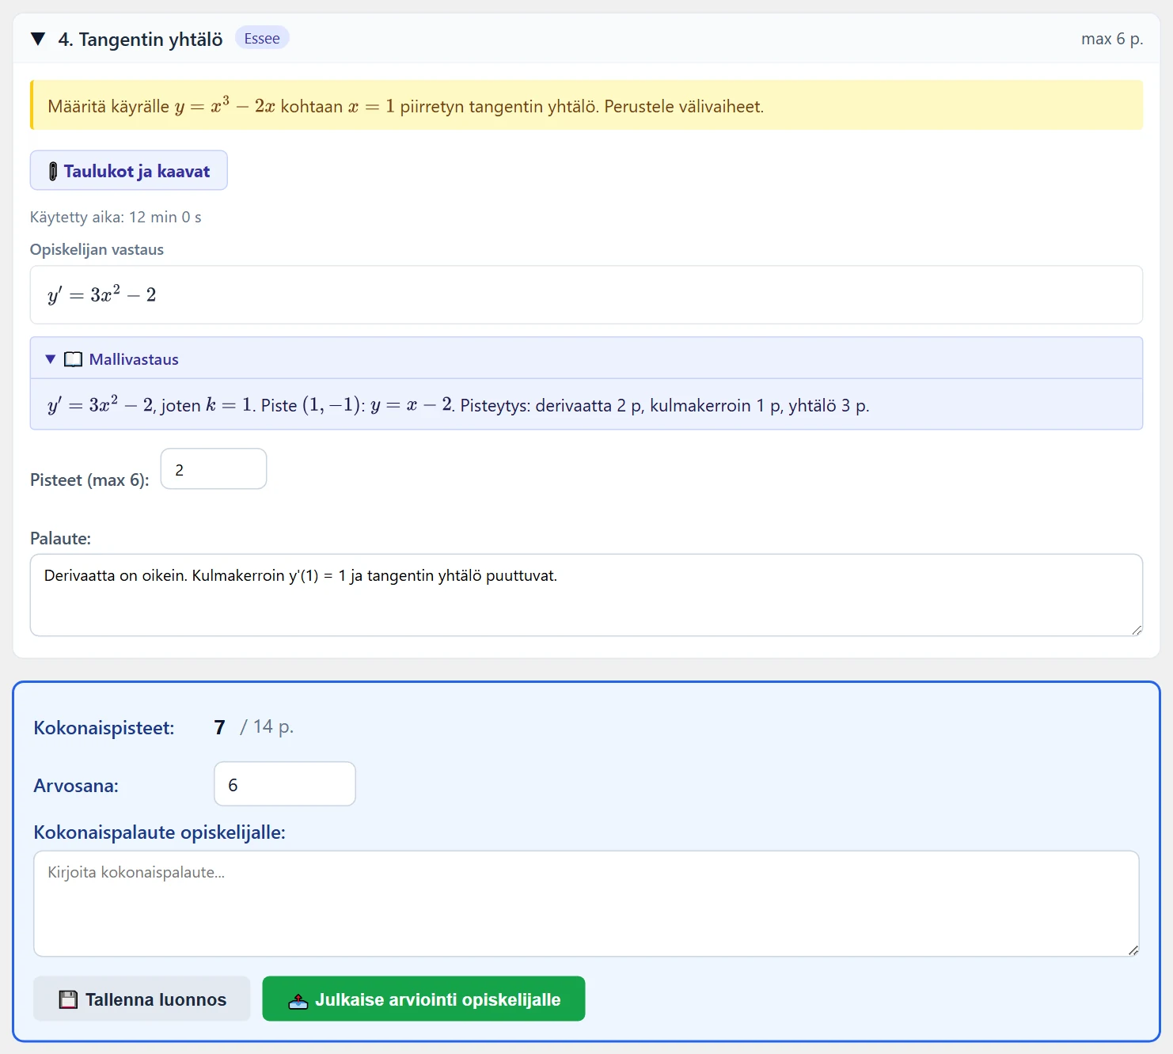Click the upload icon in the publish button

(x=298, y=1000)
